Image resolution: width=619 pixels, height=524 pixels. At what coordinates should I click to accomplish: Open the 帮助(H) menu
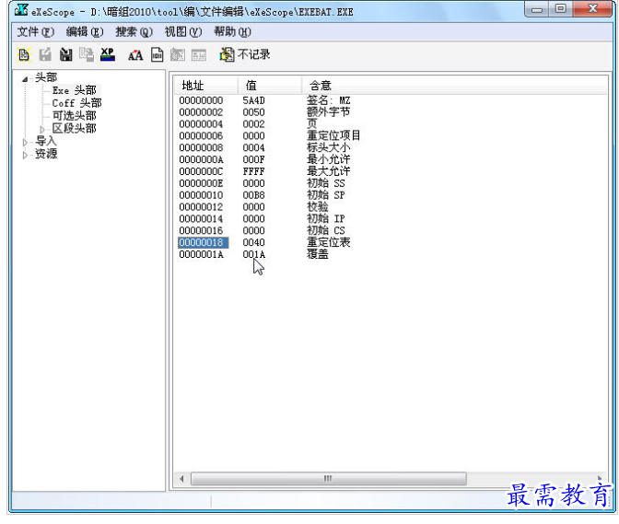[232, 32]
